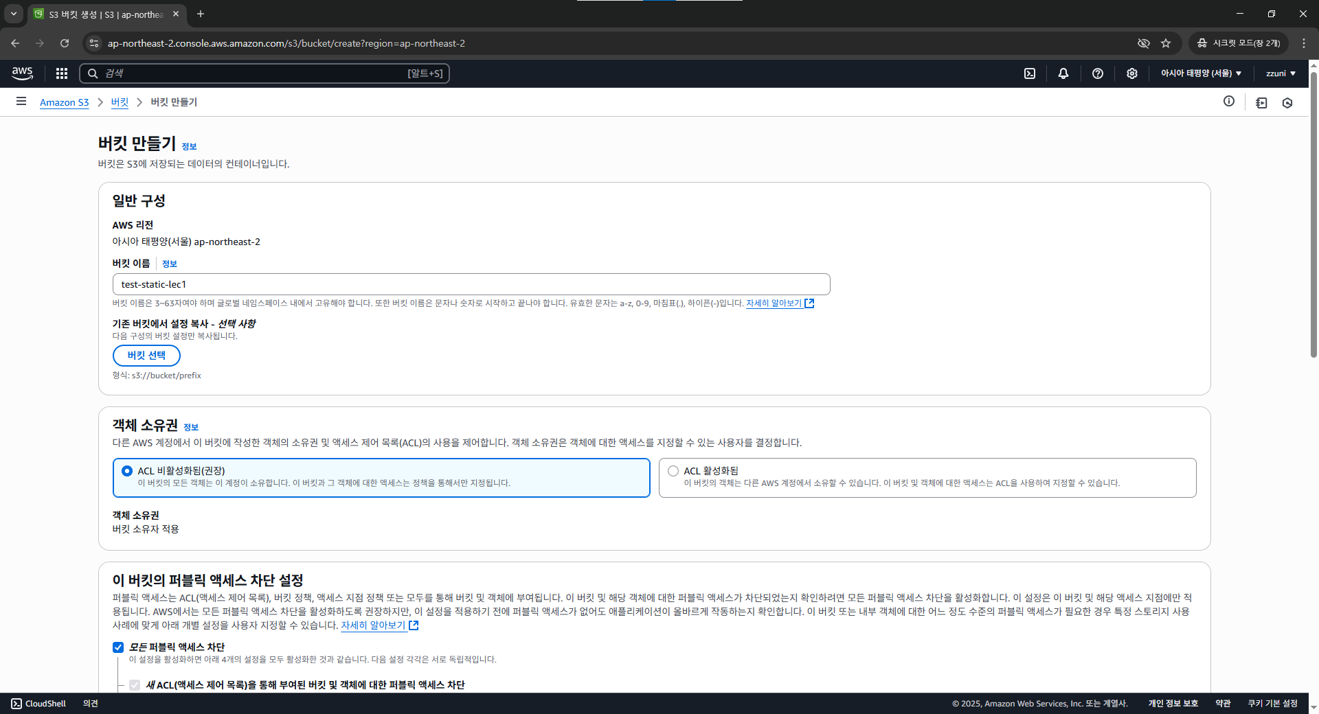Click the 버킷 선택 button

tap(146, 356)
